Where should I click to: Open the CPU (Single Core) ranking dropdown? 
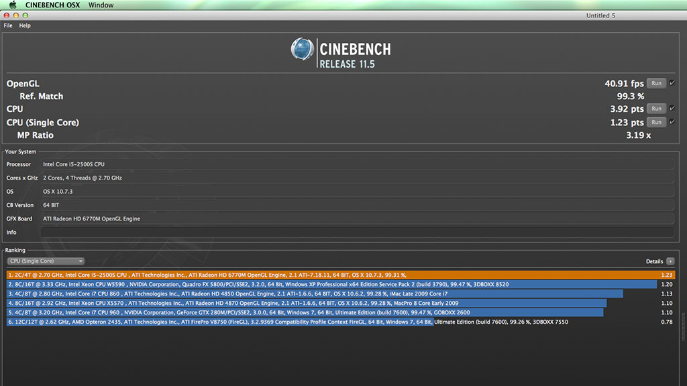click(x=46, y=261)
